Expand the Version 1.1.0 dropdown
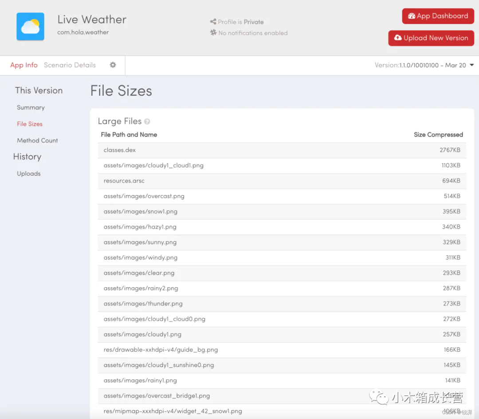The height and width of the screenshot is (419, 479). point(424,65)
